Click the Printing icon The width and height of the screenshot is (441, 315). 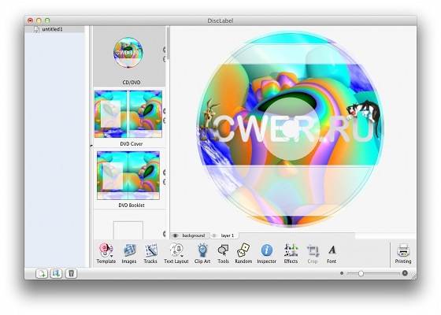coord(403,250)
